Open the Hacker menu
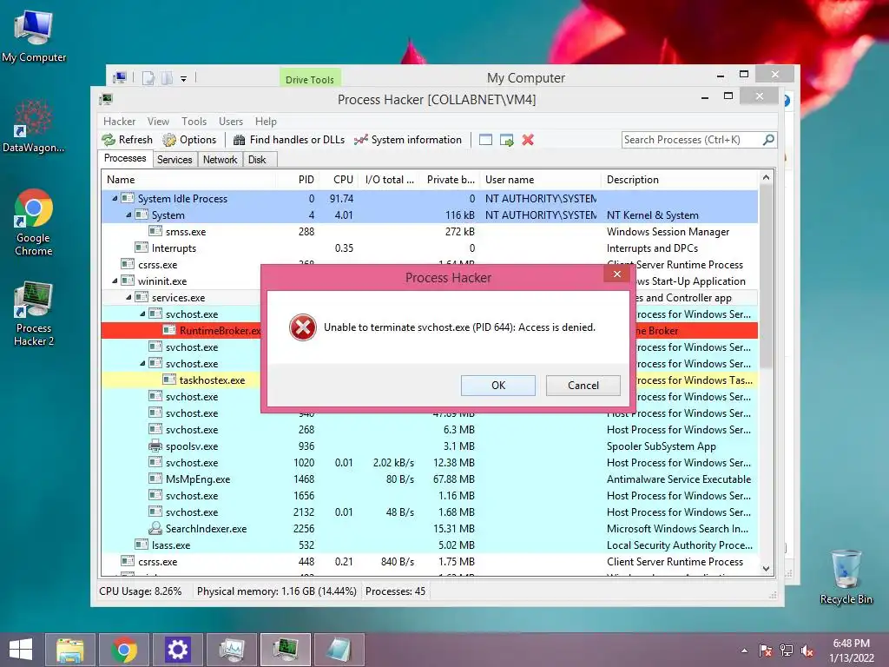The height and width of the screenshot is (667, 889). [119, 122]
